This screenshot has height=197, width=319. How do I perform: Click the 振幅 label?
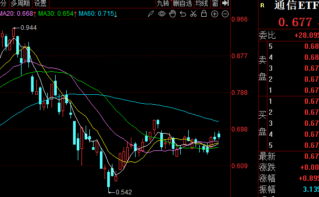click(x=267, y=189)
